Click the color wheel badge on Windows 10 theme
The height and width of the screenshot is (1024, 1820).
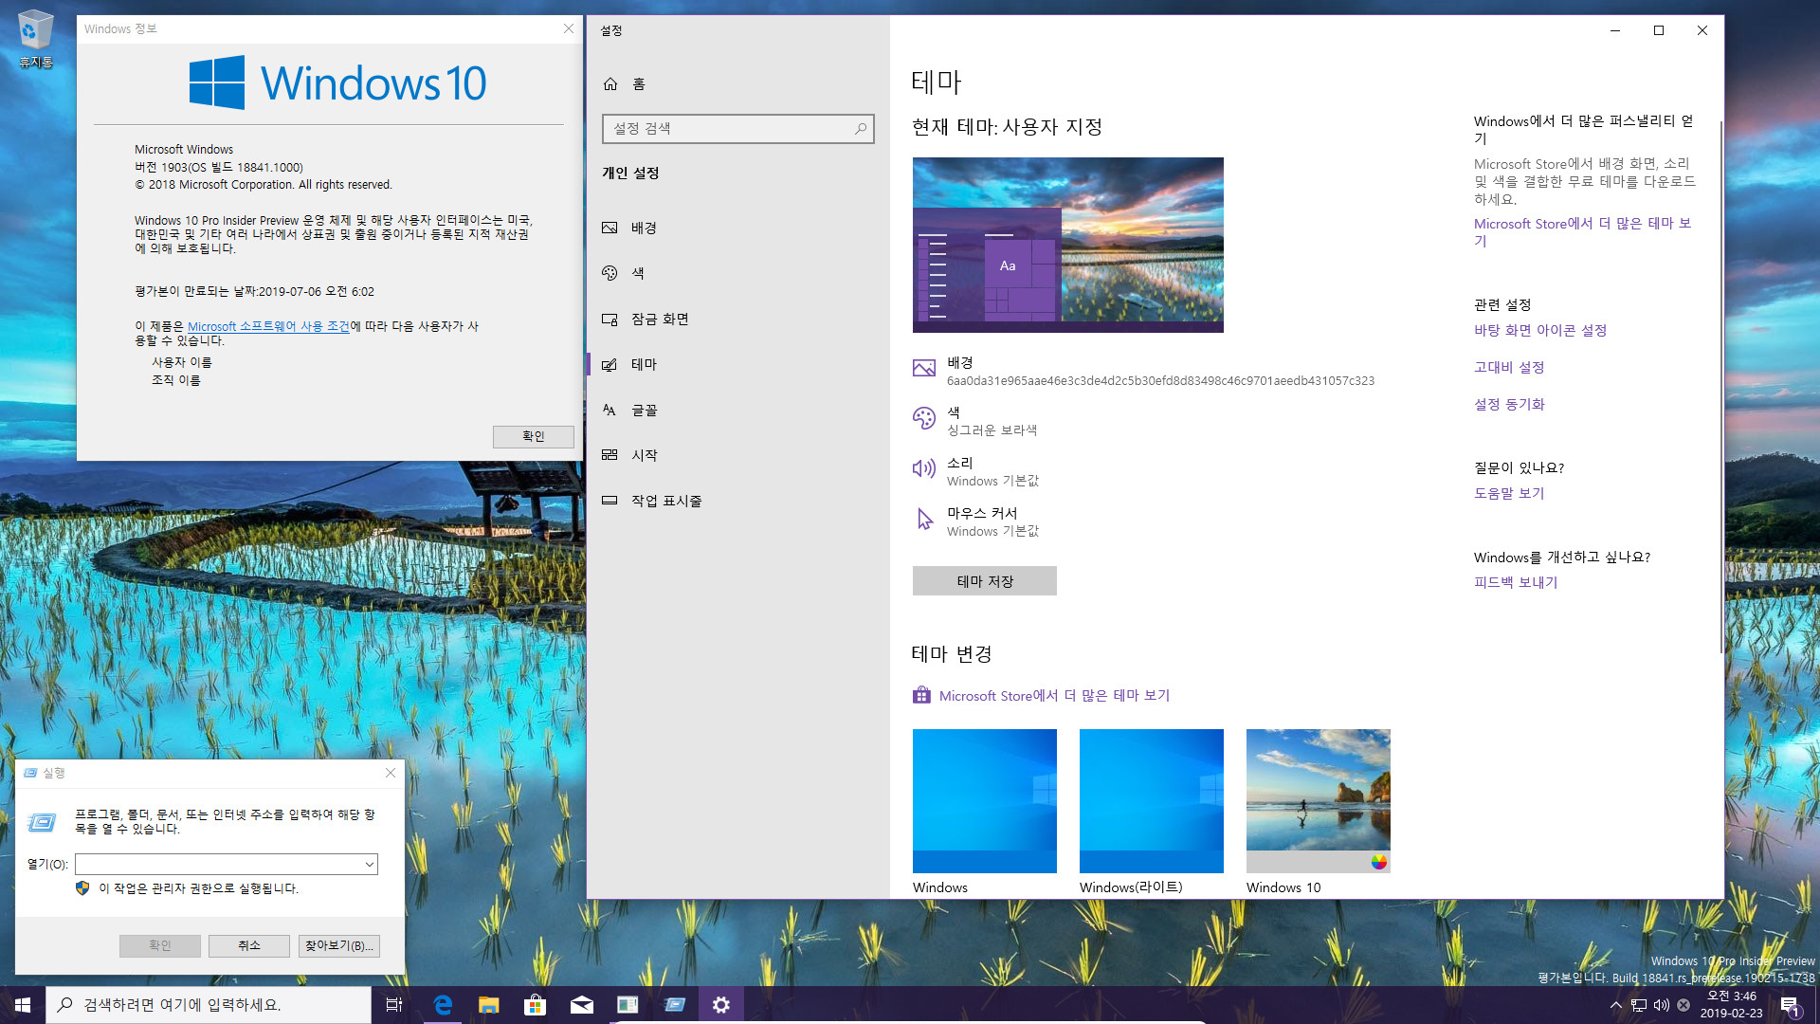[1379, 861]
